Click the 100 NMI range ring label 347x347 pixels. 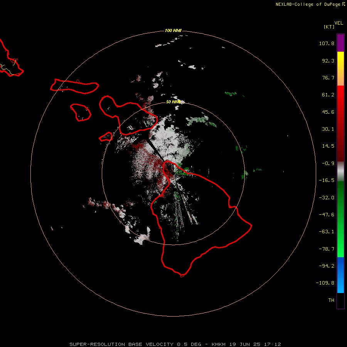tap(173, 30)
